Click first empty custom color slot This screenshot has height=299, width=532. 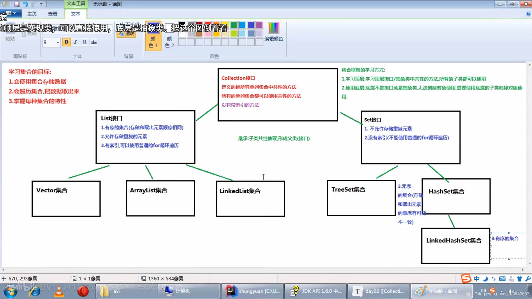tap(182, 42)
